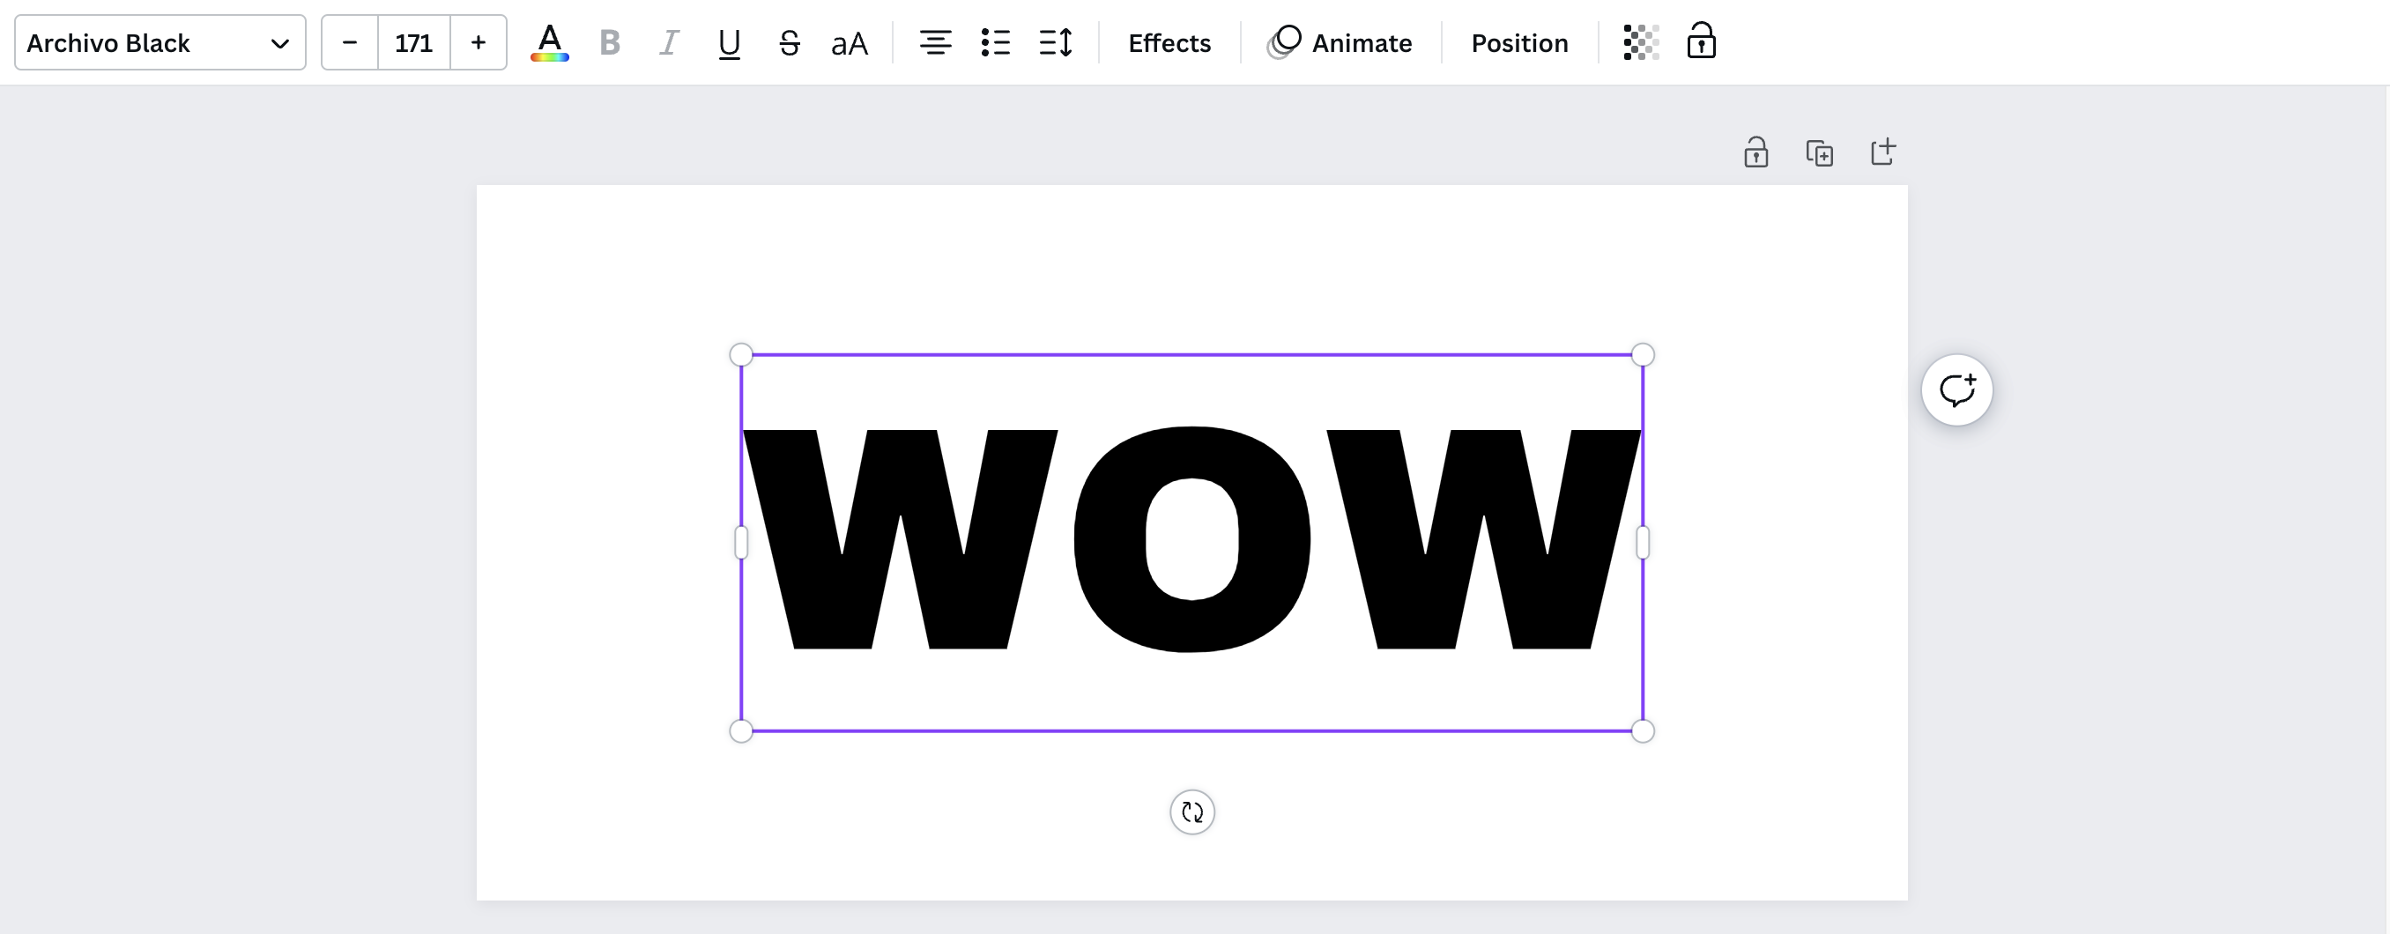Toggle bold formatting on the text
This screenshot has height=934, width=2390.
coord(610,41)
